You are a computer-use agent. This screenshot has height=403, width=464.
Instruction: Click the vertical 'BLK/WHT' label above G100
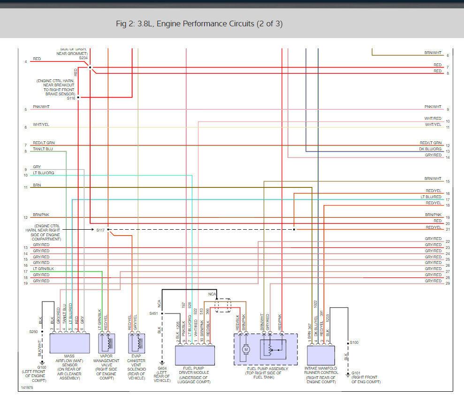(x=39, y=348)
